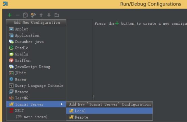The width and height of the screenshot is (187, 122).
Task: Click the Gradle icon in the list
Action: (11, 48)
